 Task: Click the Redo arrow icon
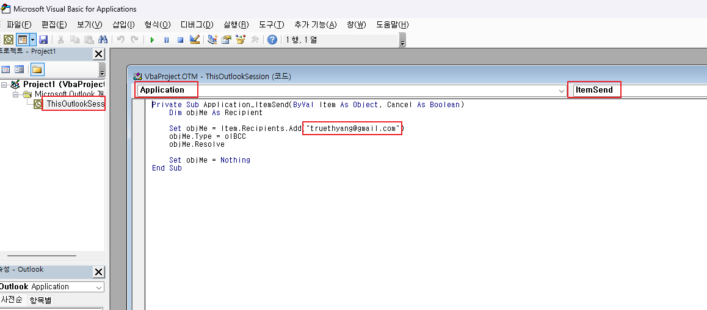pyautogui.click(x=134, y=40)
